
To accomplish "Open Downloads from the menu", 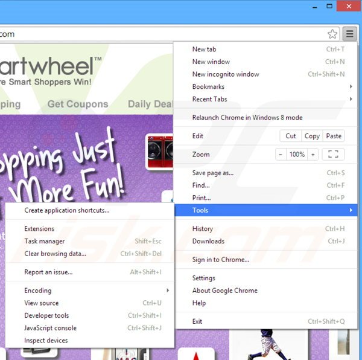I will [265, 241].
